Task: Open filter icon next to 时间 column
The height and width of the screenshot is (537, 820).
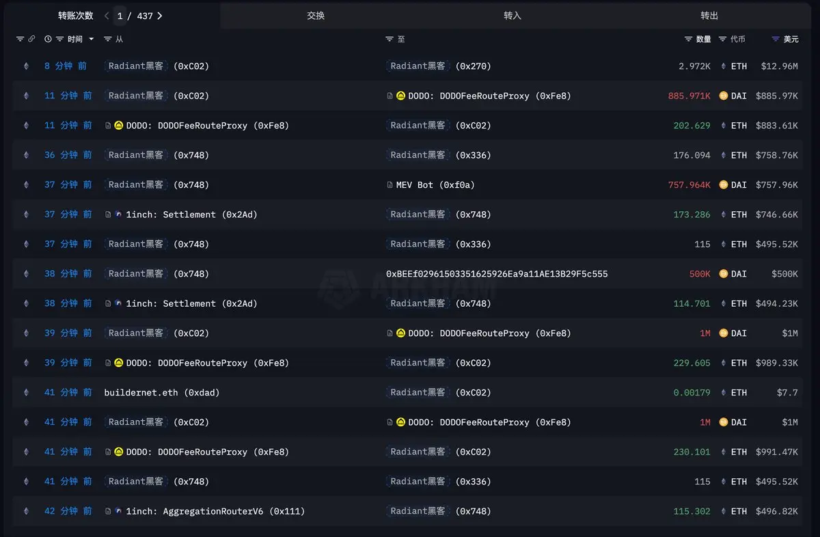Action: (x=60, y=40)
